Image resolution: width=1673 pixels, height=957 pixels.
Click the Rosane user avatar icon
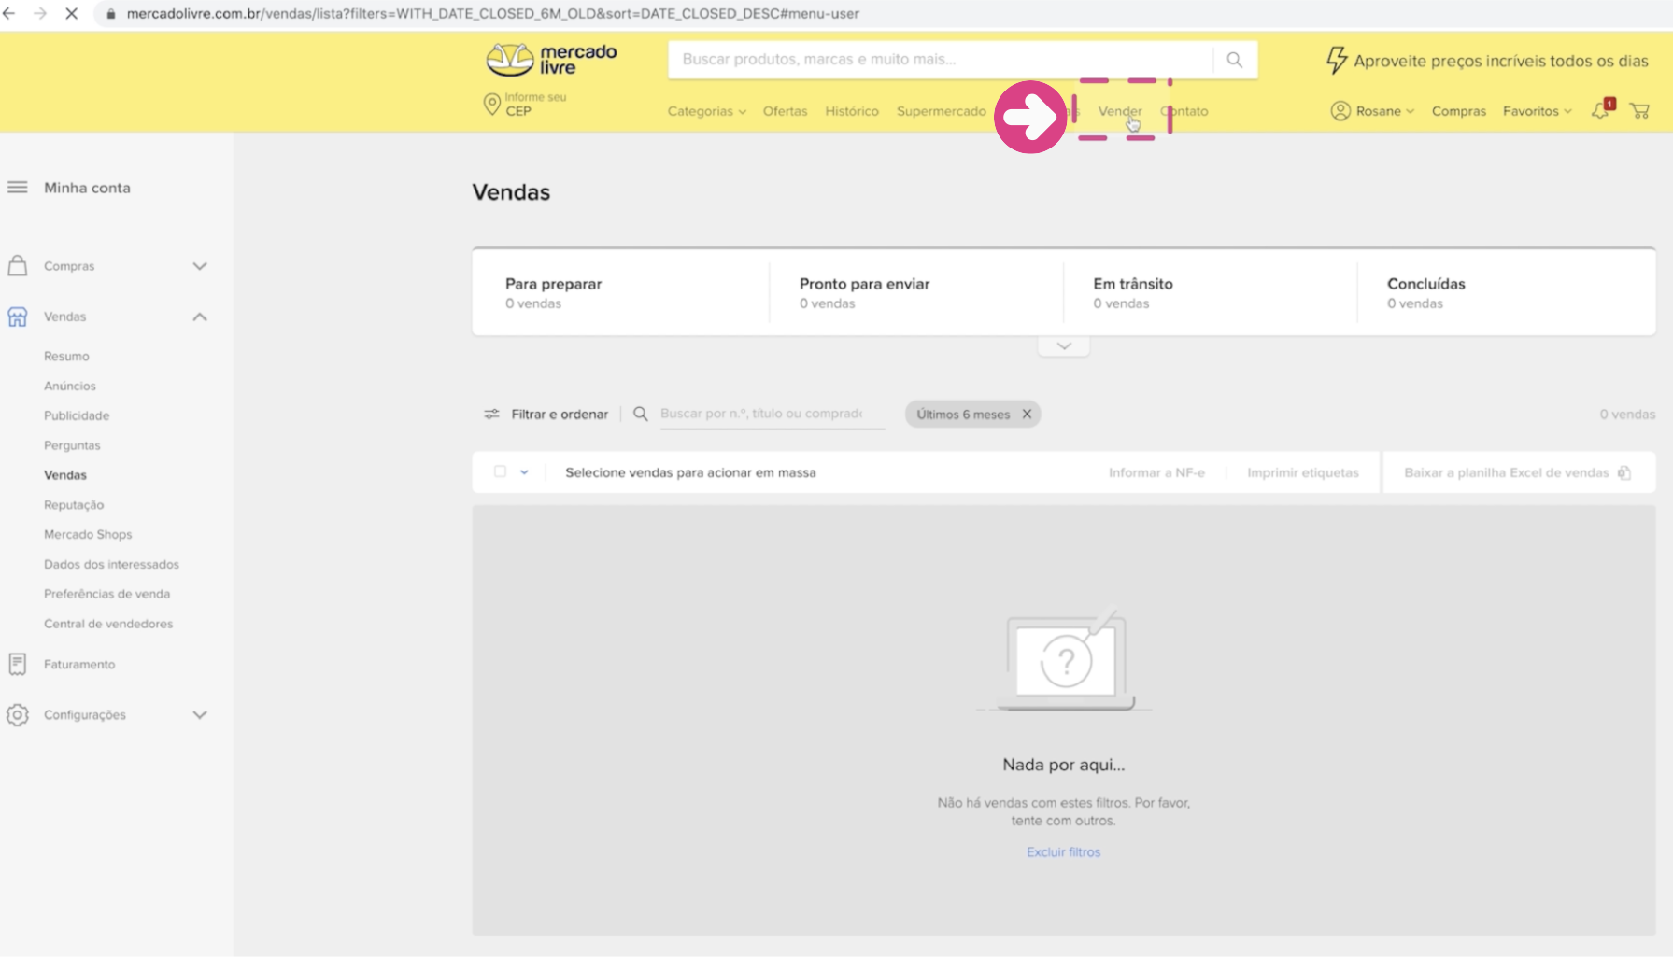(1340, 111)
